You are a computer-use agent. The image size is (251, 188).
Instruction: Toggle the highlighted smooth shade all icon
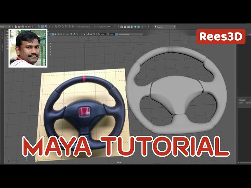pos(53,34)
